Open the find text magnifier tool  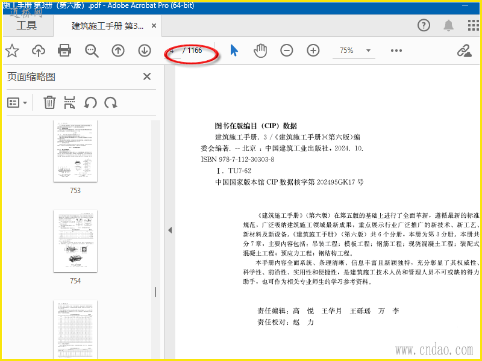click(x=92, y=51)
